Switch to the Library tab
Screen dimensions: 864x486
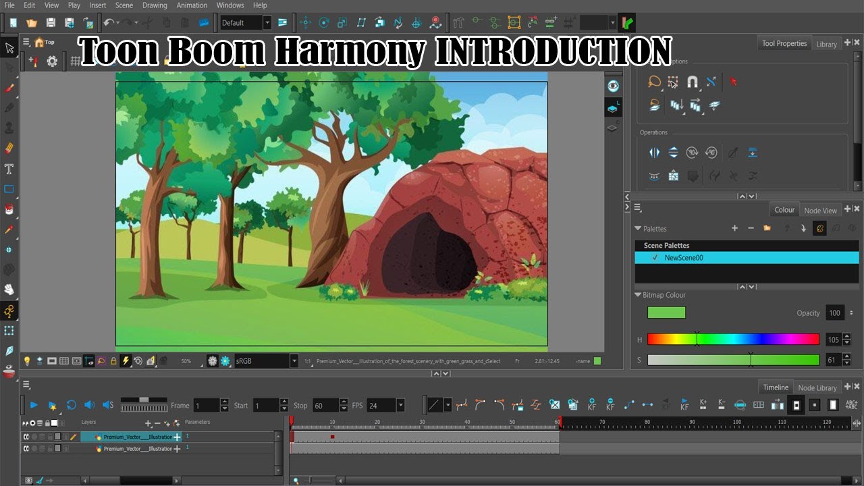(826, 44)
